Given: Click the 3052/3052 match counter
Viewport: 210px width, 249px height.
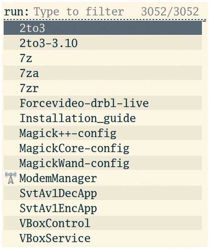Looking at the screenshot, I should coord(170,12).
